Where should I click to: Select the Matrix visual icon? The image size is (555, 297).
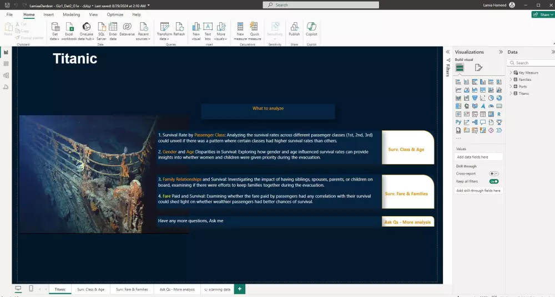click(x=491, y=114)
